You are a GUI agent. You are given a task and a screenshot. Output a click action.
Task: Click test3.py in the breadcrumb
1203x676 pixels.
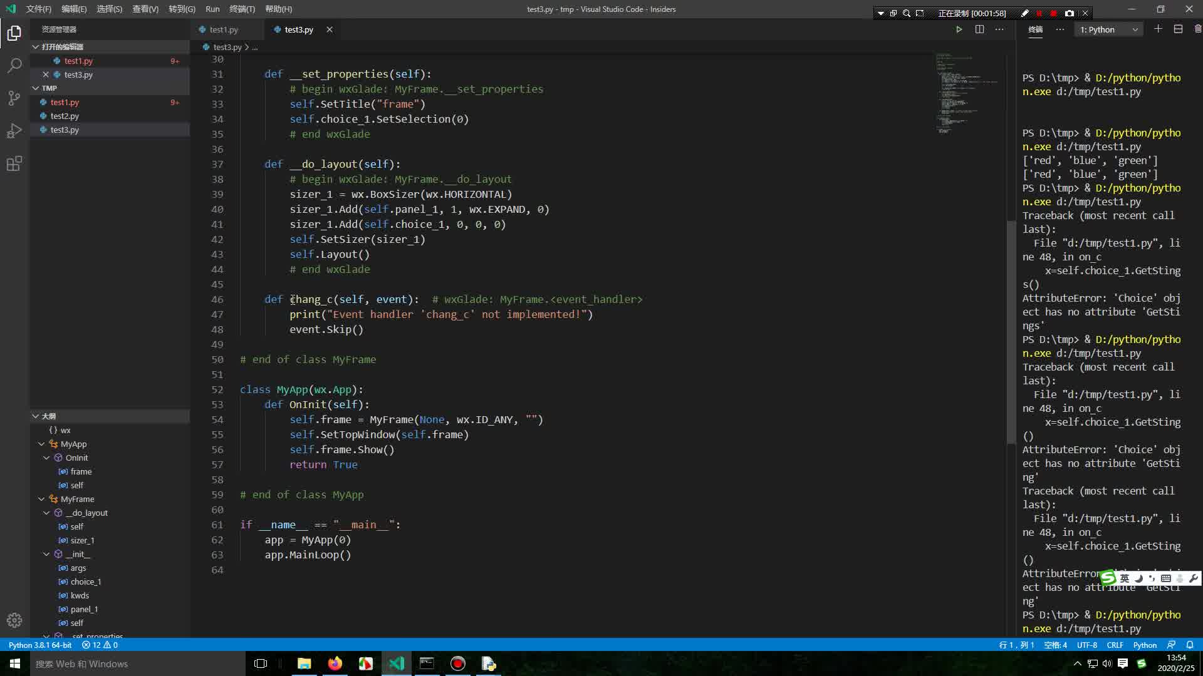pos(227,47)
